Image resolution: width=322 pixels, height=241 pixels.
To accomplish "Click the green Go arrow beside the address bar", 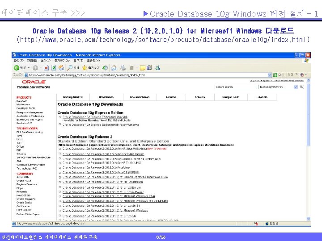I will pyautogui.click(x=275, y=75).
